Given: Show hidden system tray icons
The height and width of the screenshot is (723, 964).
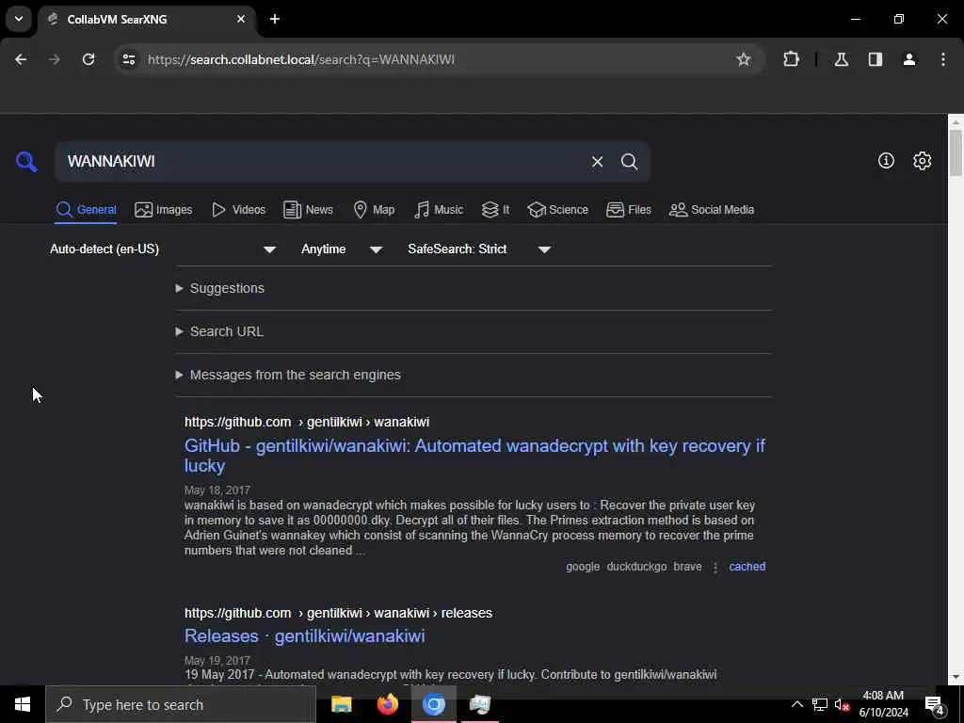Looking at the screenshot, I should click(x=796, y=704).
